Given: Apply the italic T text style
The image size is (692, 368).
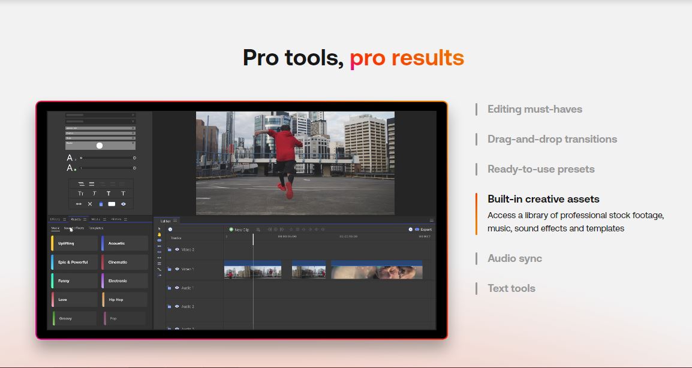Looking at the screenshot, I should point(94,193).
